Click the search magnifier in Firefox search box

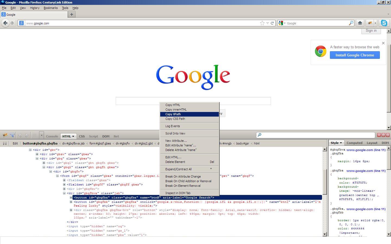(x=351, y=23)
